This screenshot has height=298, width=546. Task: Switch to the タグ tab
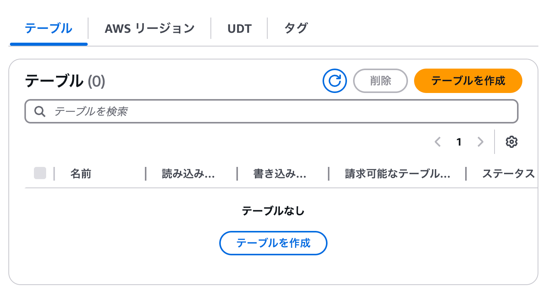(x=296, y=29)
